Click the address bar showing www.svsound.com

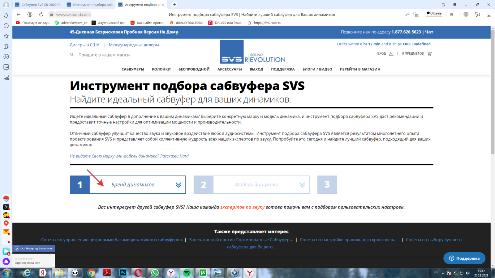[x=73, y=15]
